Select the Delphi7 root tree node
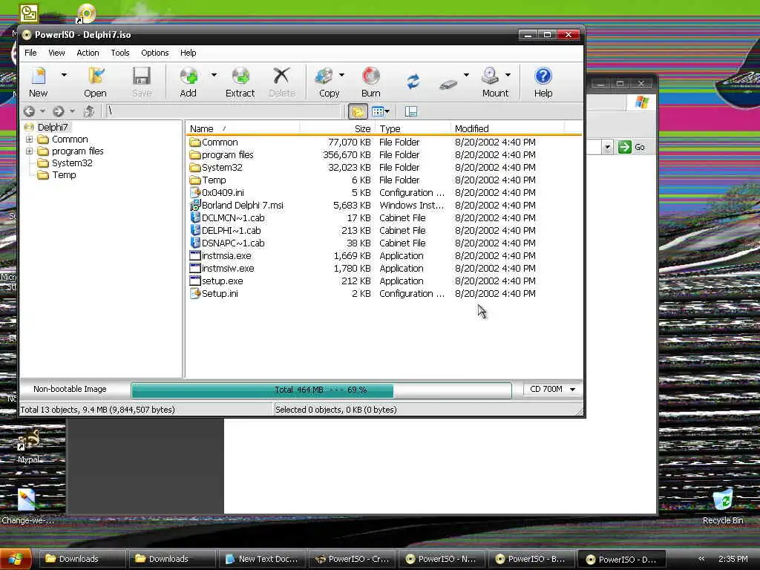The width and height of the screenshot is (760, 570). coord(53,127)
